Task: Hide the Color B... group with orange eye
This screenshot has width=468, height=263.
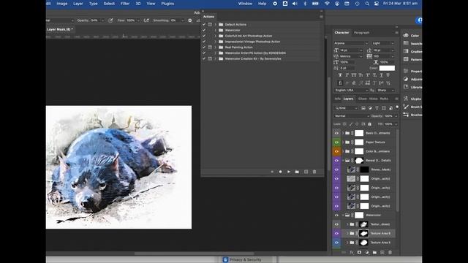Action: click(x=336, y=151)
